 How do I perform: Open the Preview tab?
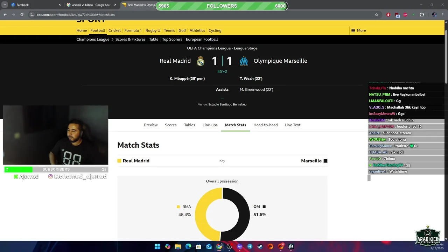[x=151, y=125]
